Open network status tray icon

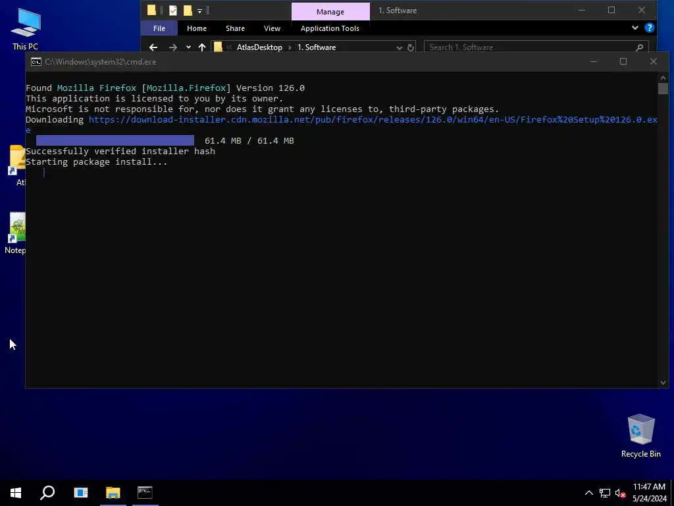coord(605,493)
